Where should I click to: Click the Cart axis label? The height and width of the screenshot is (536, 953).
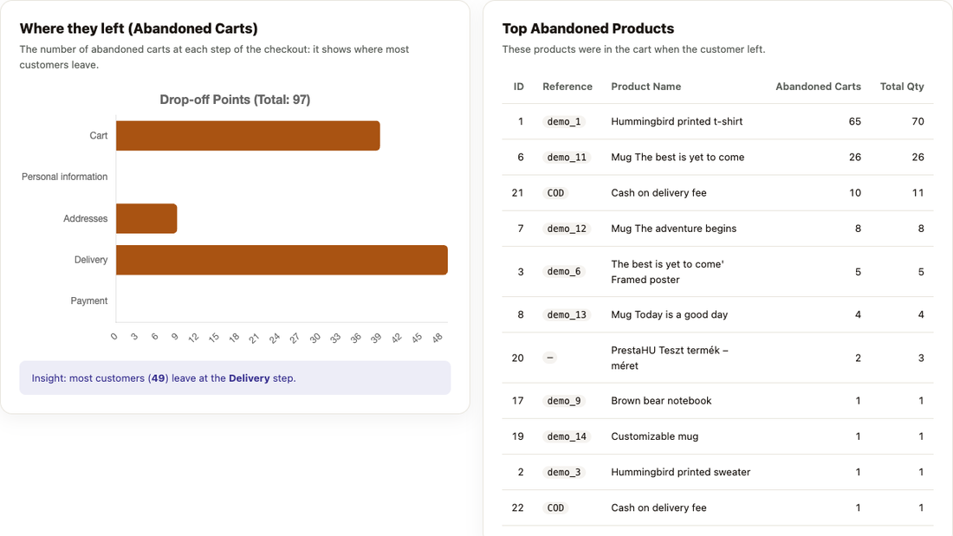coord(99,136)
